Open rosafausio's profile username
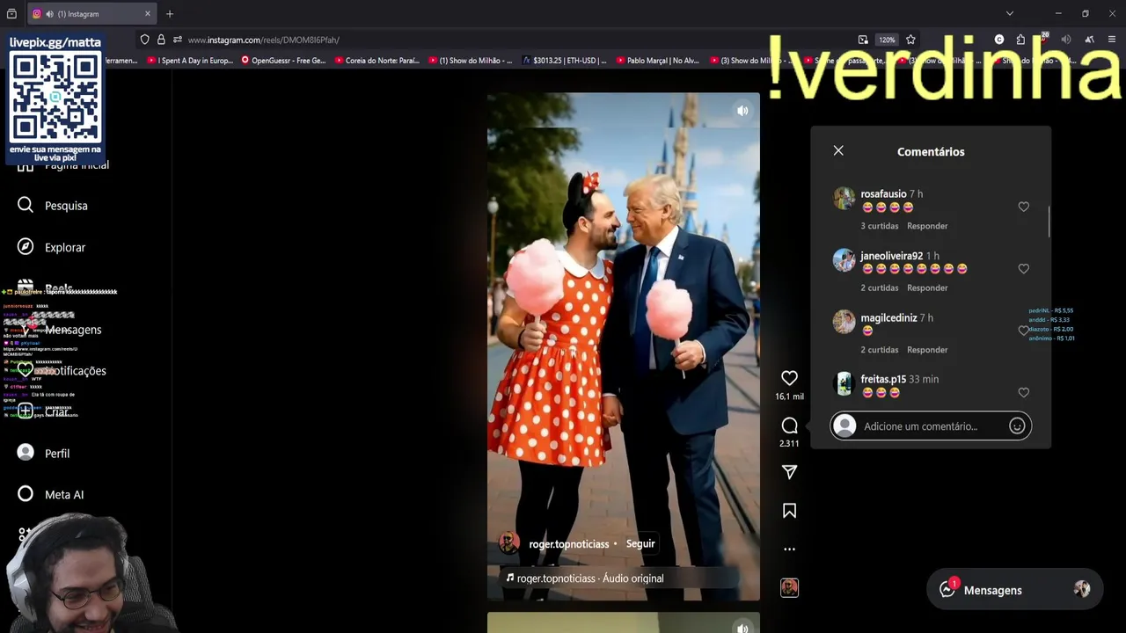The image size is (1126, 633). click(x=883, y=193)
